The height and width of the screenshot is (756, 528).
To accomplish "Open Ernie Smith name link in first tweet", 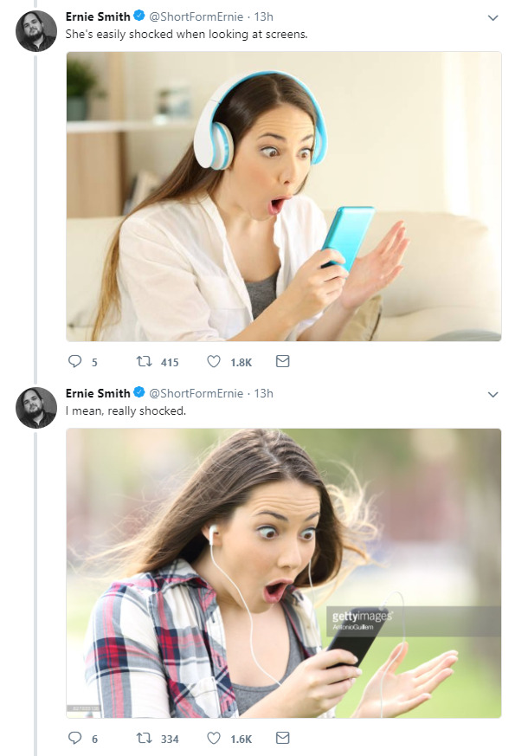I will [x=98, y=16].
